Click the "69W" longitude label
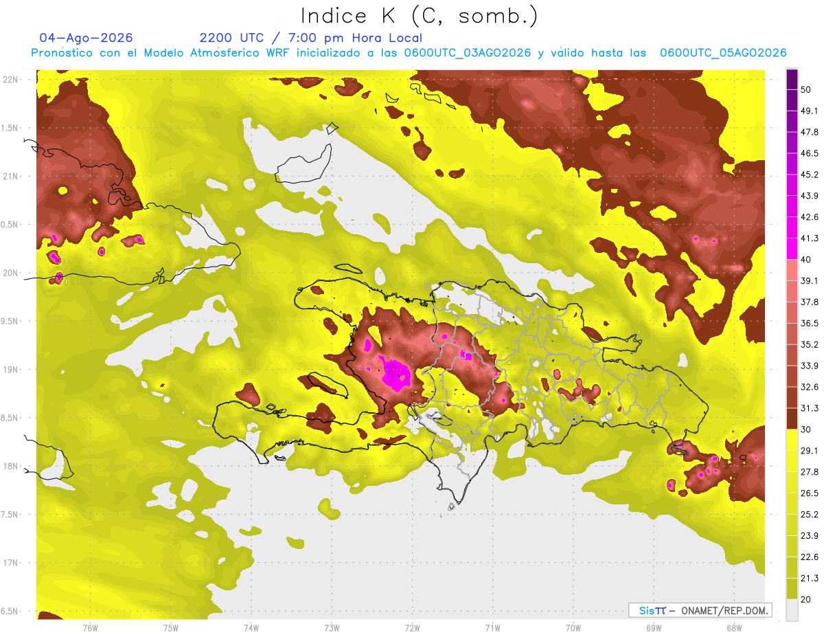824x637 pixels. 654,628
